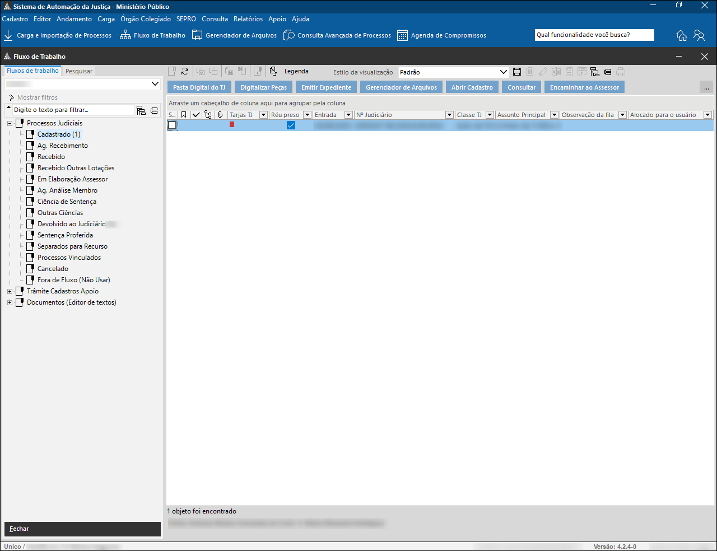Click the refresh icon in the workflow toolbar
The height and width of the screenshot is (551, 717).
[185, 71]
